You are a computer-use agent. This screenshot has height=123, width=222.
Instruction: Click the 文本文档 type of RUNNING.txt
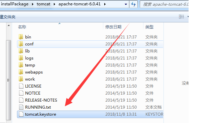coord(153,107)
